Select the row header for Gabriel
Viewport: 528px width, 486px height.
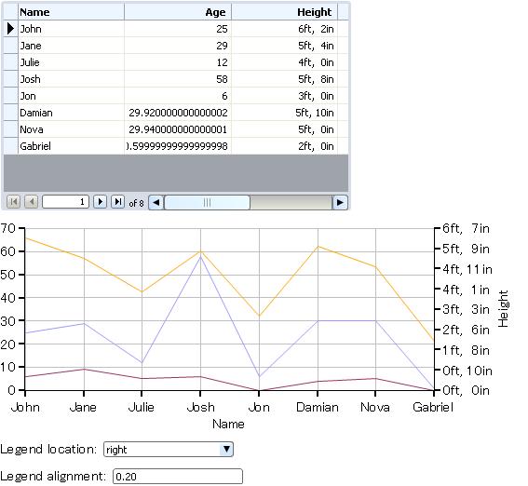[x=10, y=146]
